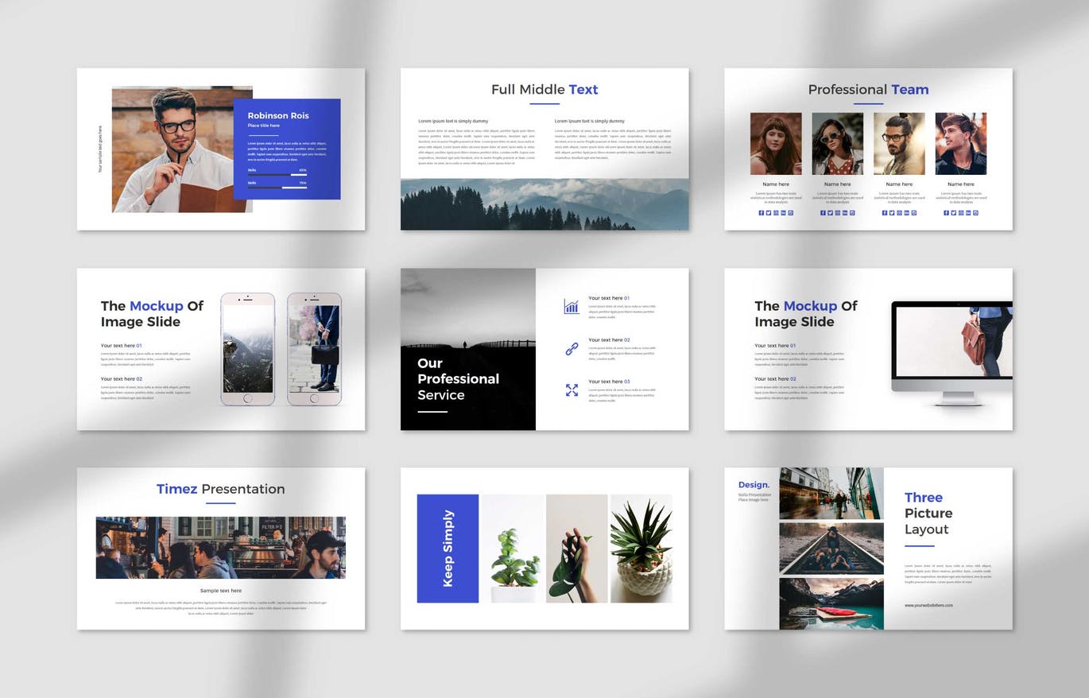
Task: Select the Full Middle Text slide title
Action: pos(544,90)
